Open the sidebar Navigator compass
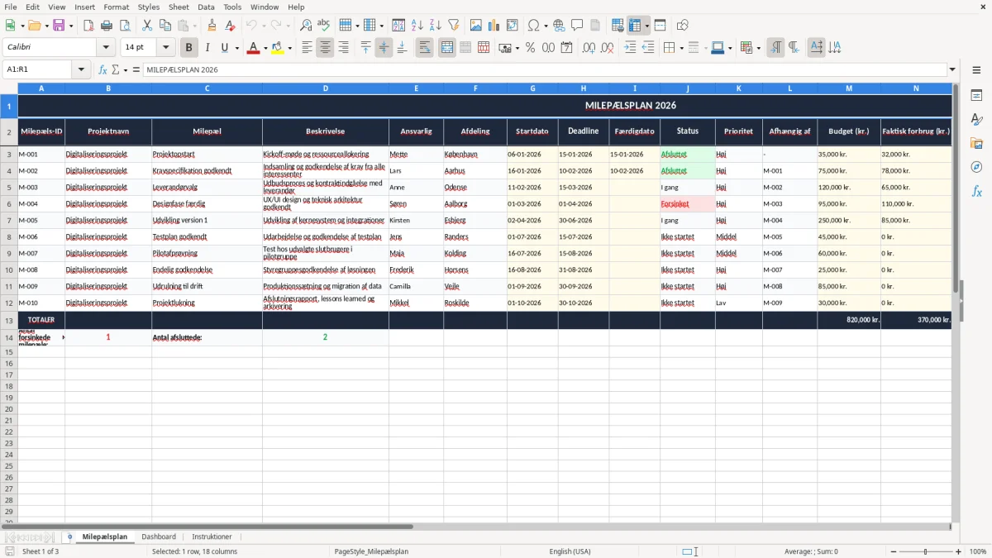 click(x=976, y=168)
